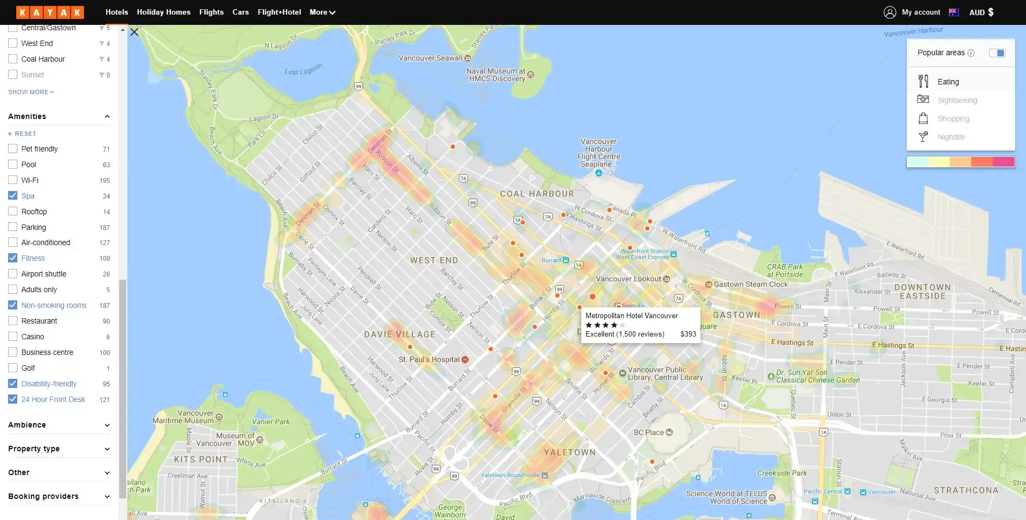The height and width of the screenshot is (520, 1026).
Task: Check the Pet friendly amenity
Action: pos(13,149)
